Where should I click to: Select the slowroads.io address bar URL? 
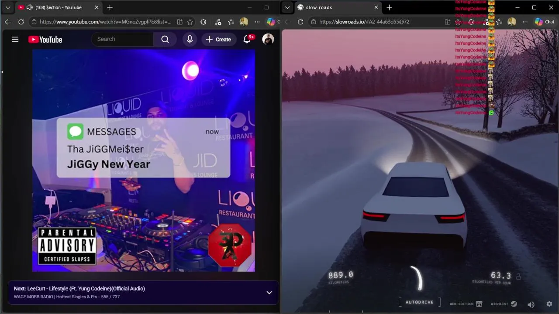364,22
